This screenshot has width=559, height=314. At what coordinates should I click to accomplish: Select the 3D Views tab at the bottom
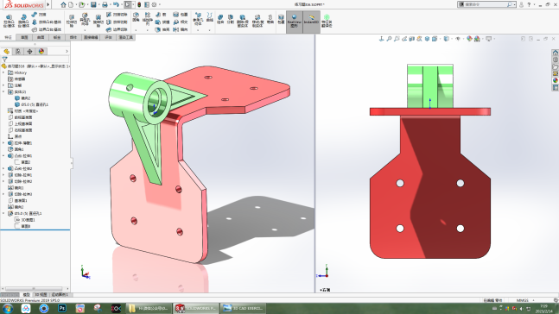[41, 295]
